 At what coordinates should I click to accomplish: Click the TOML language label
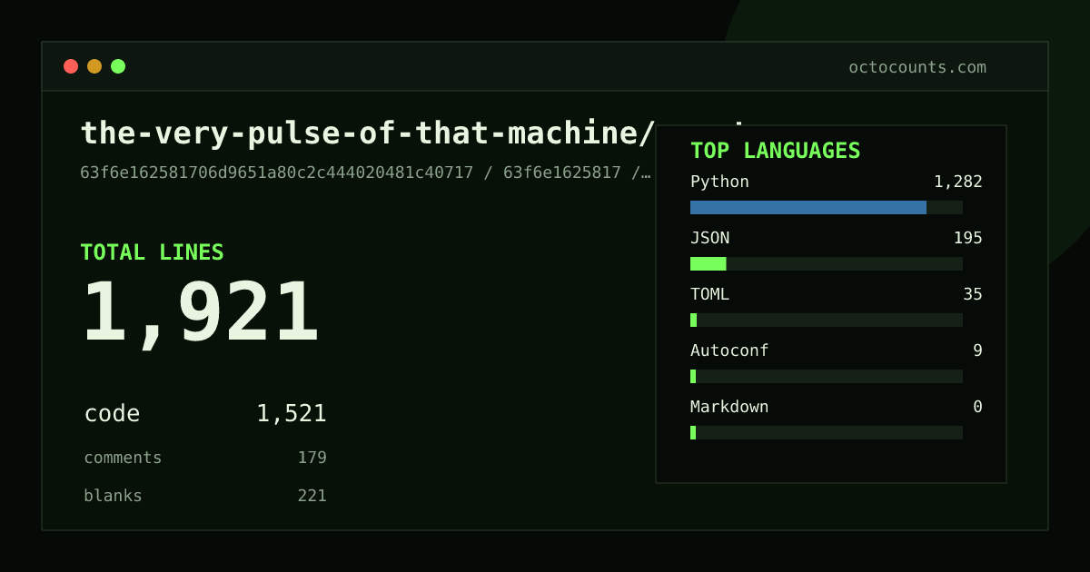[709, 294]
